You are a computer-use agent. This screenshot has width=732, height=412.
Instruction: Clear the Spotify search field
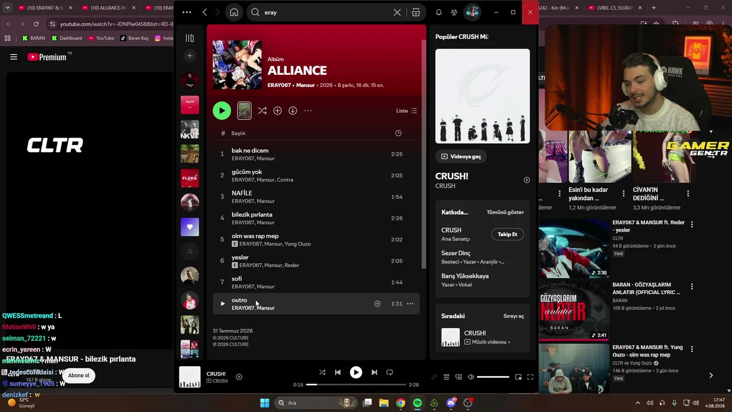(397, 12)
